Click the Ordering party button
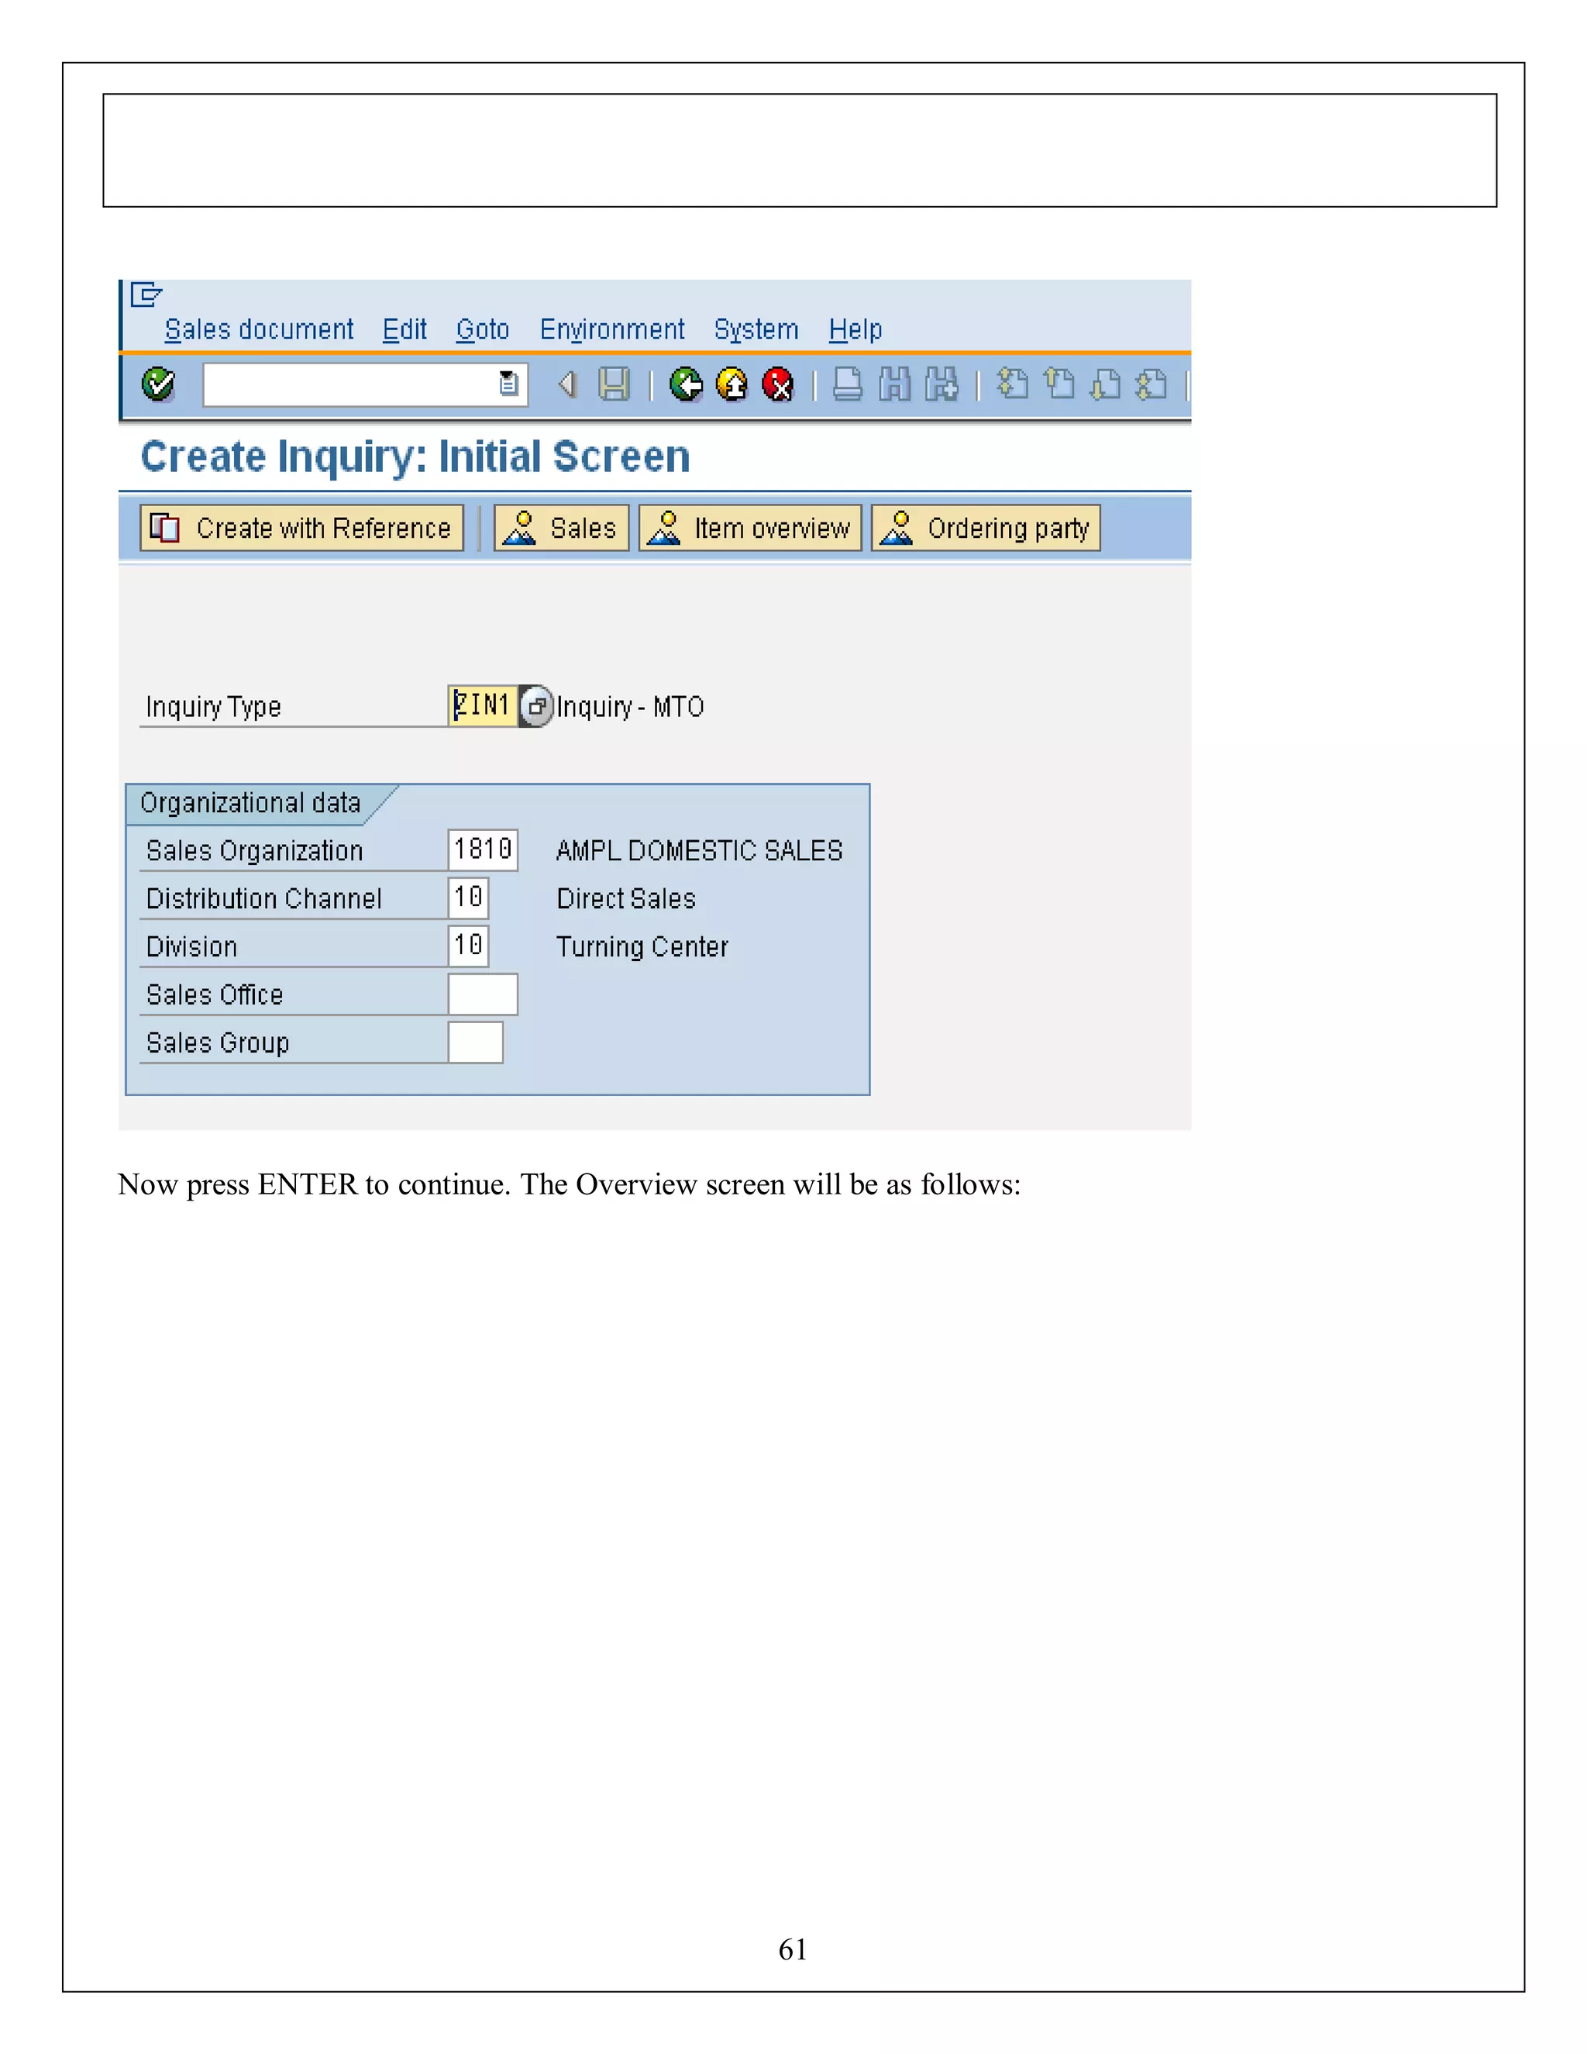 986,529
